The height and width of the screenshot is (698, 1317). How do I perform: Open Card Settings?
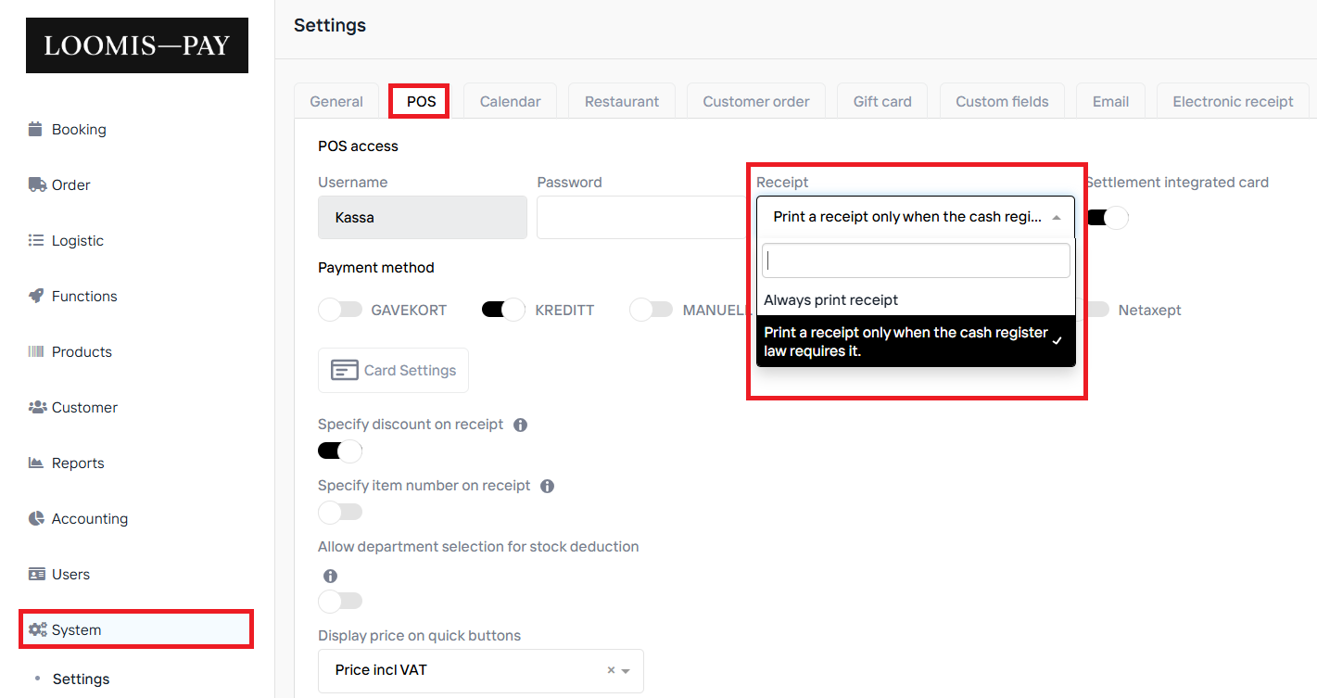click(393, 370)
